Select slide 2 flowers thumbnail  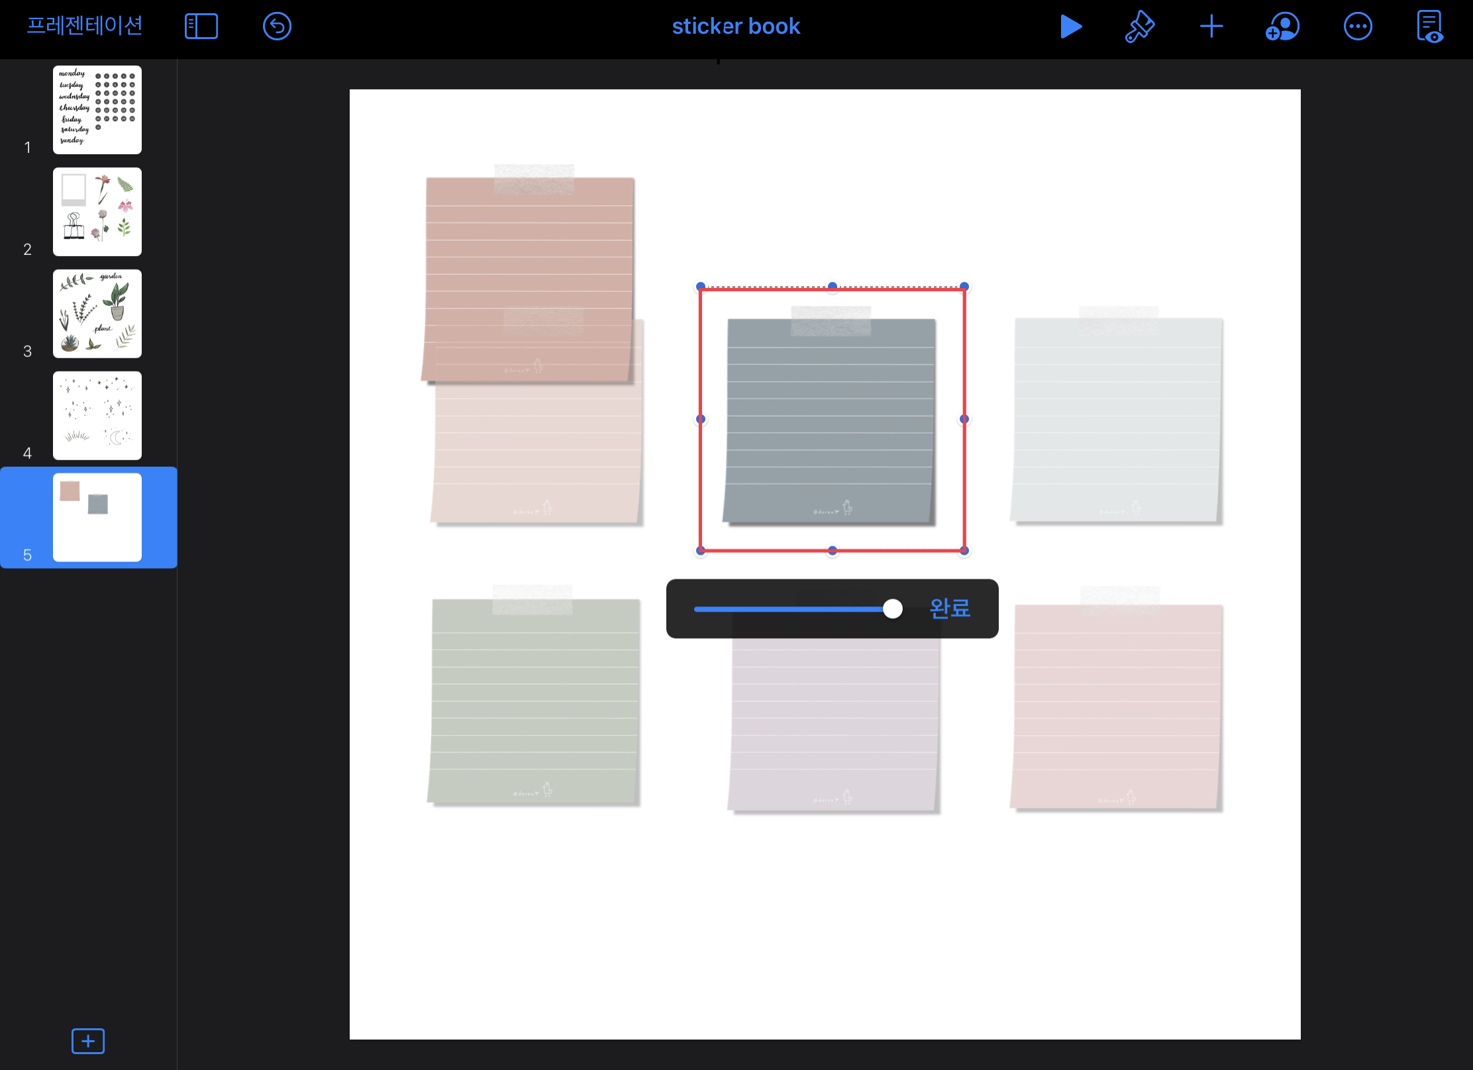97,212
